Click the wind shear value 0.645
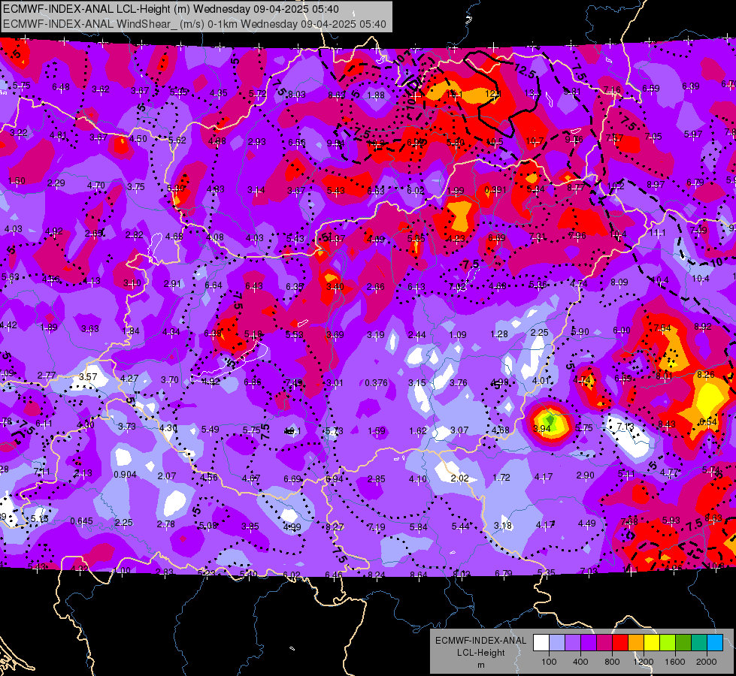 point(82,522)
